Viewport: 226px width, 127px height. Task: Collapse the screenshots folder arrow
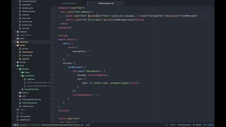[x=20, y=76]
